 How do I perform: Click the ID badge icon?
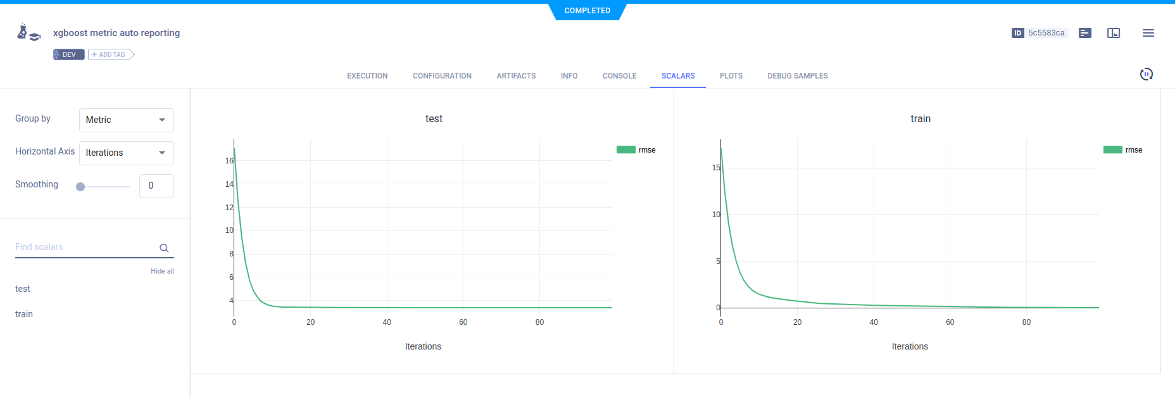pyautogui.click(x=1017, y=33)
